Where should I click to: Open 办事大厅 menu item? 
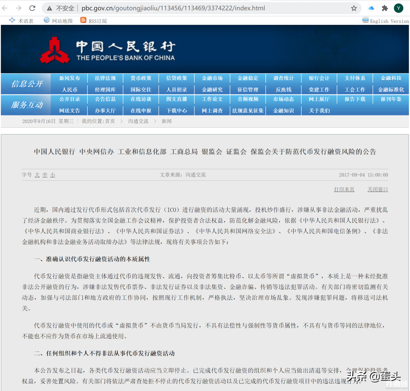(105, 111)
